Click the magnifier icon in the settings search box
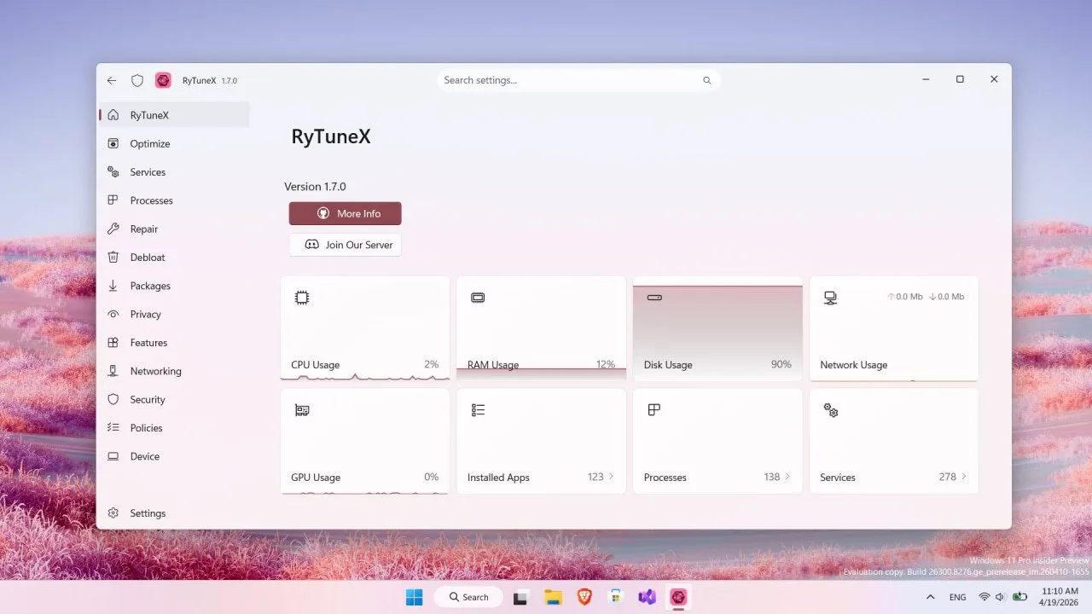1092x614 pixels. [706, 80]
